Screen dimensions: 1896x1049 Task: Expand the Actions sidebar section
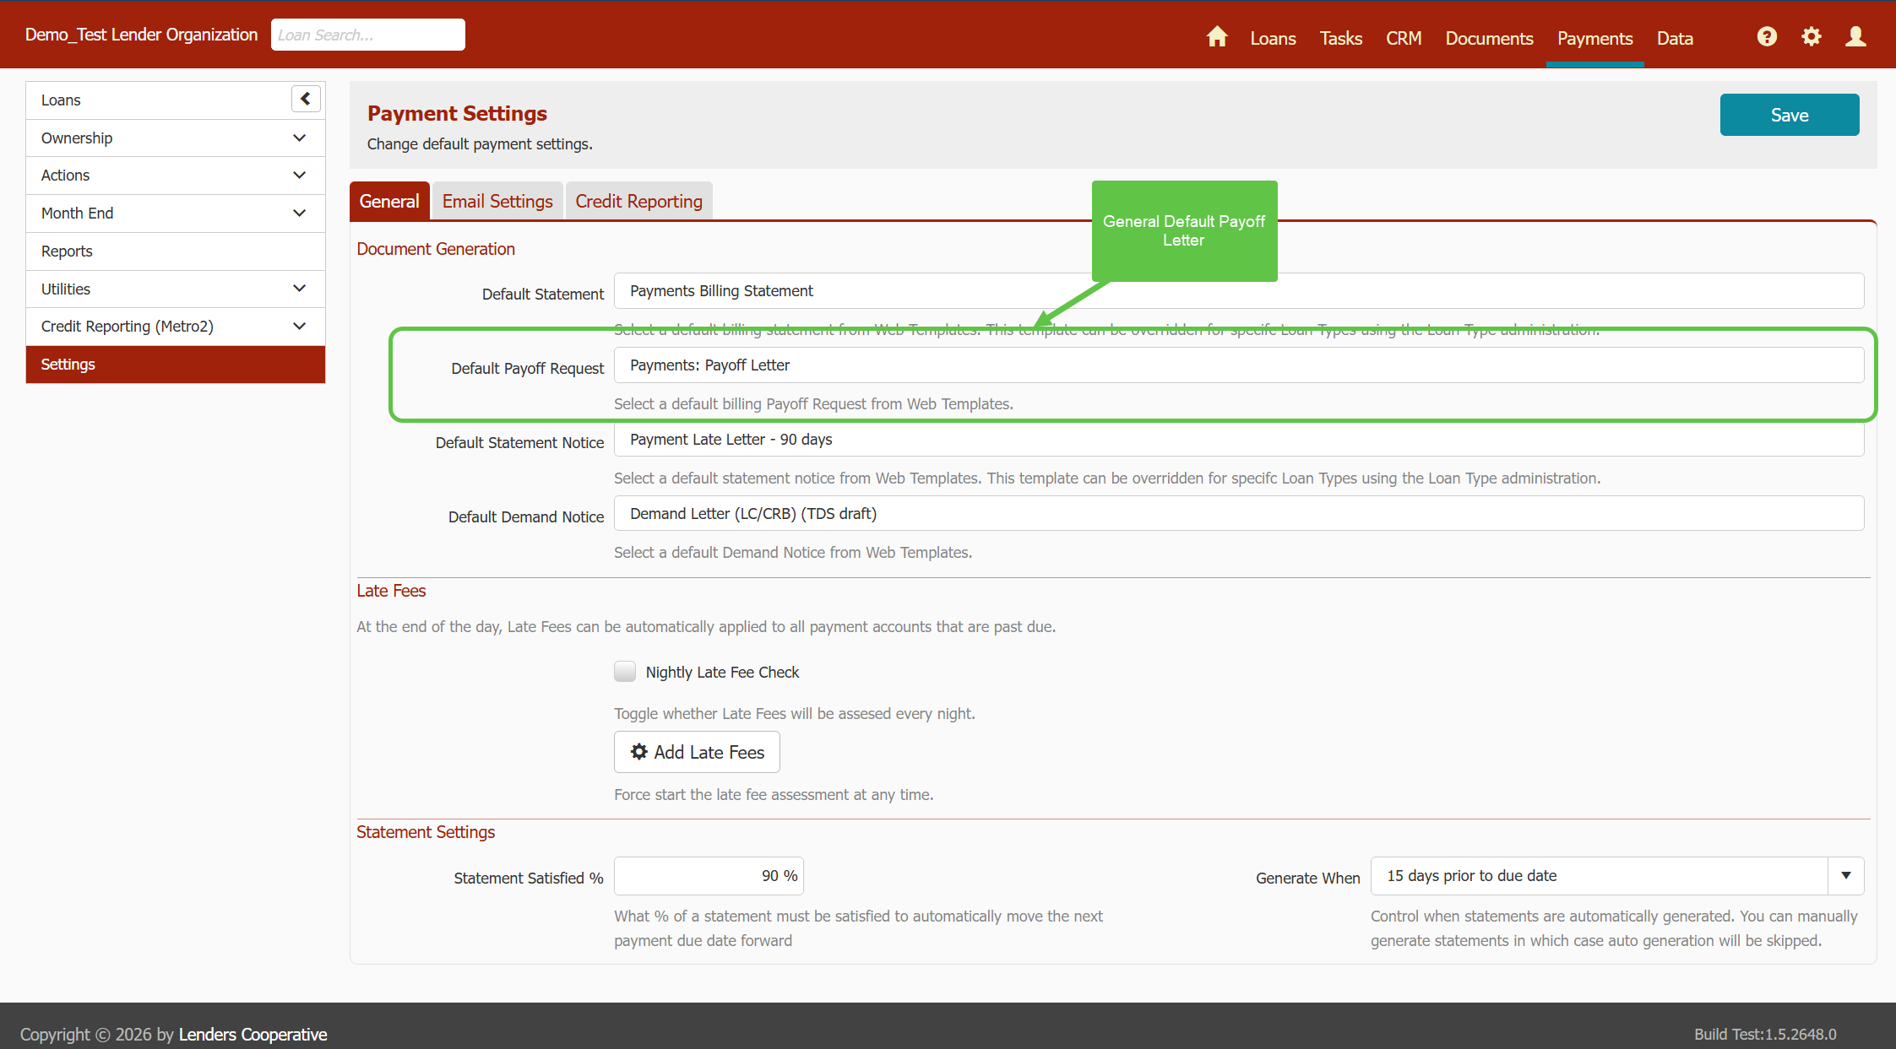(176, 175)
